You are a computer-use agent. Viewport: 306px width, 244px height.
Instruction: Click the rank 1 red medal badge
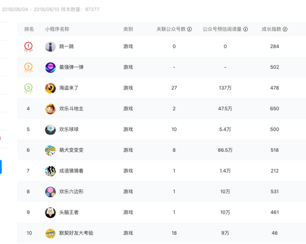(28, 47)
